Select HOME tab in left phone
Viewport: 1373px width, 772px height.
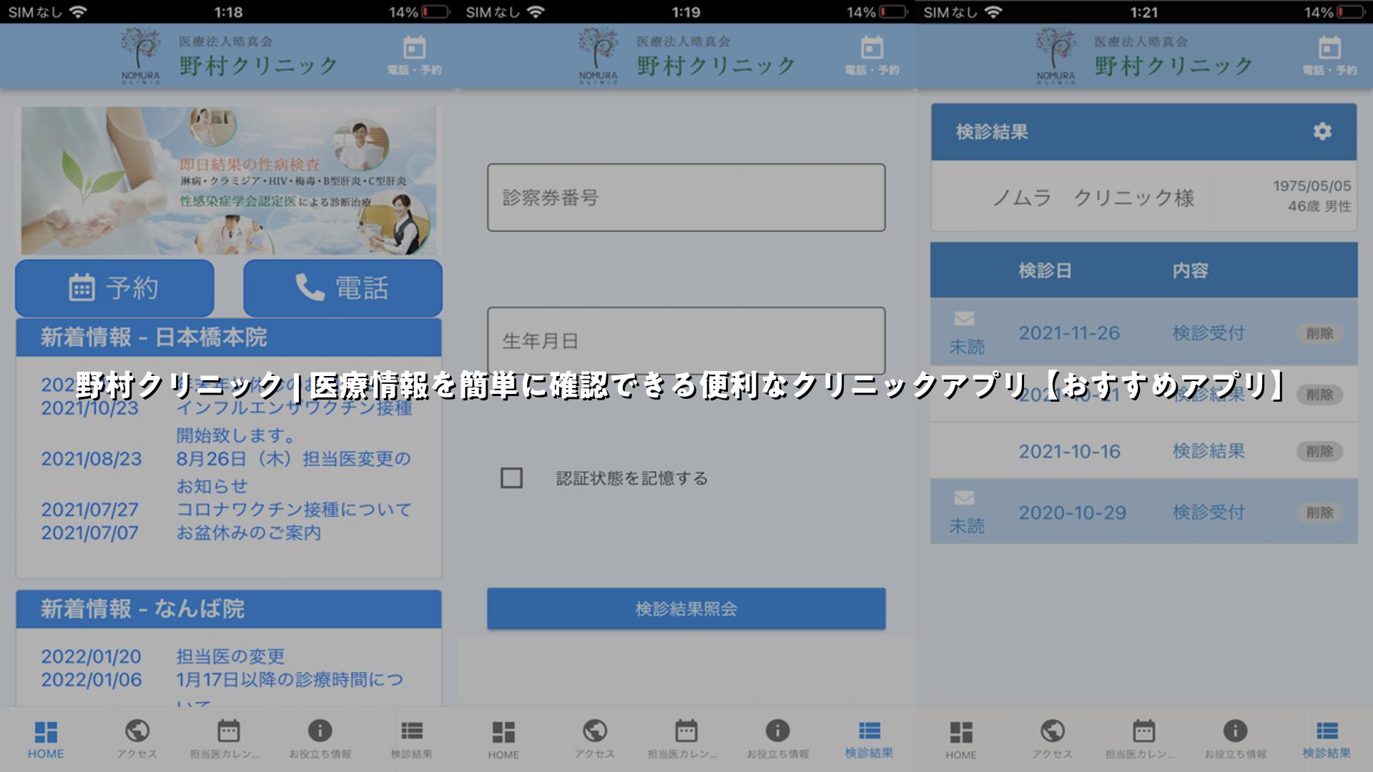click(x=46, y=740)
